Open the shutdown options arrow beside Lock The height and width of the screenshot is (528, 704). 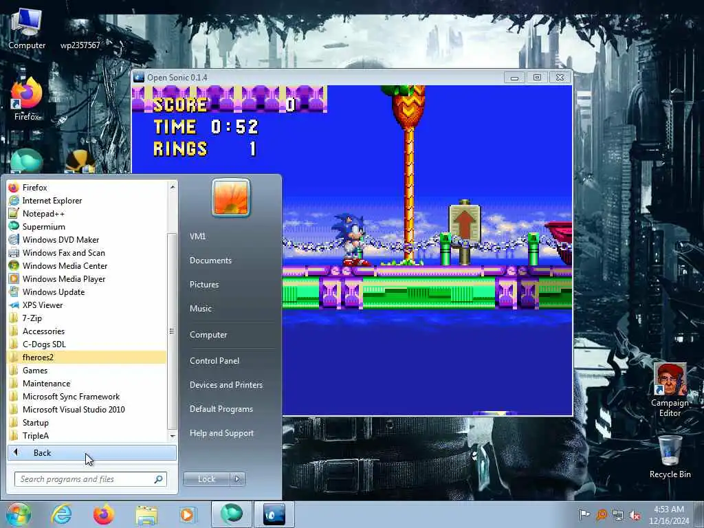(237, 479)
